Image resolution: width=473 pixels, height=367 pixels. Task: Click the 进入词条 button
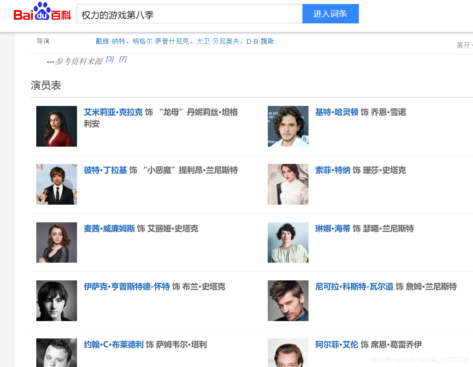pos(330,14)
